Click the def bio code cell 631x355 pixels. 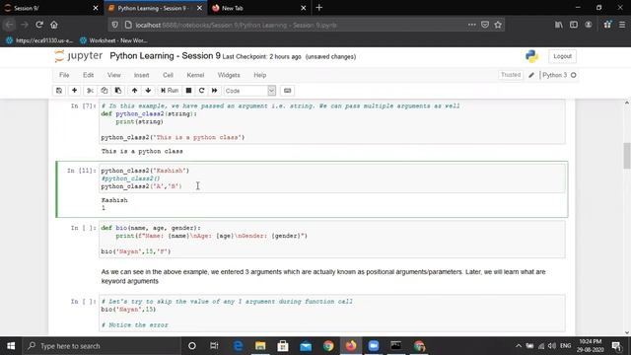point(332,240)
